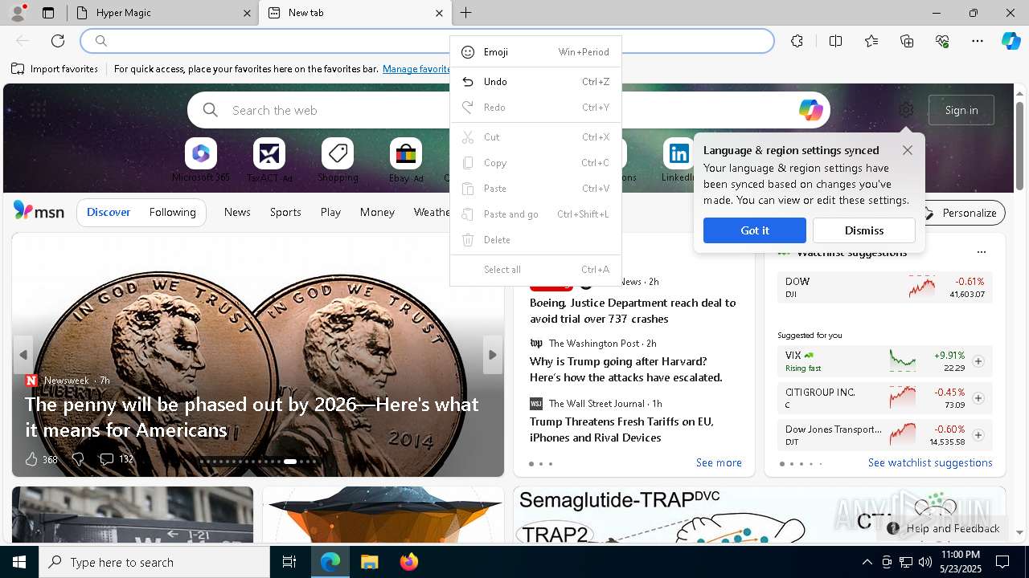Show previous carousel story arrow
Screen dimensions: 1029x578
pos(23,355)
